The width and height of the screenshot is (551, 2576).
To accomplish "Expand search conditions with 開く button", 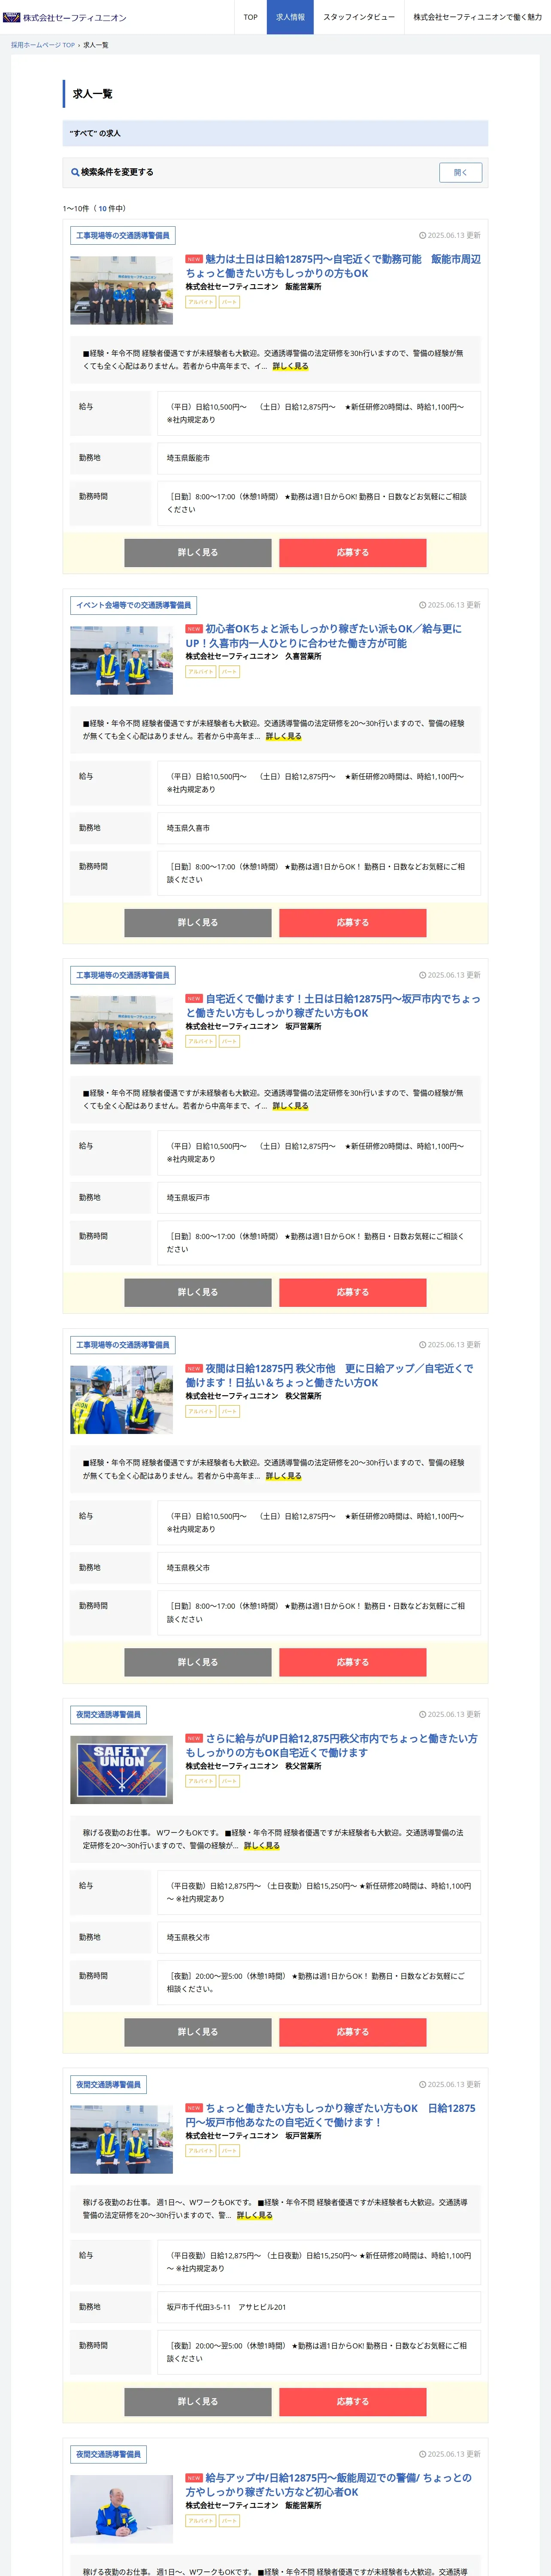I will 460,172.
